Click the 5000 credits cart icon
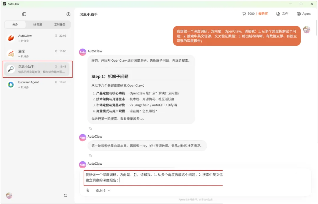Screen dimensions: 318x204 click(x=244, y=14)
